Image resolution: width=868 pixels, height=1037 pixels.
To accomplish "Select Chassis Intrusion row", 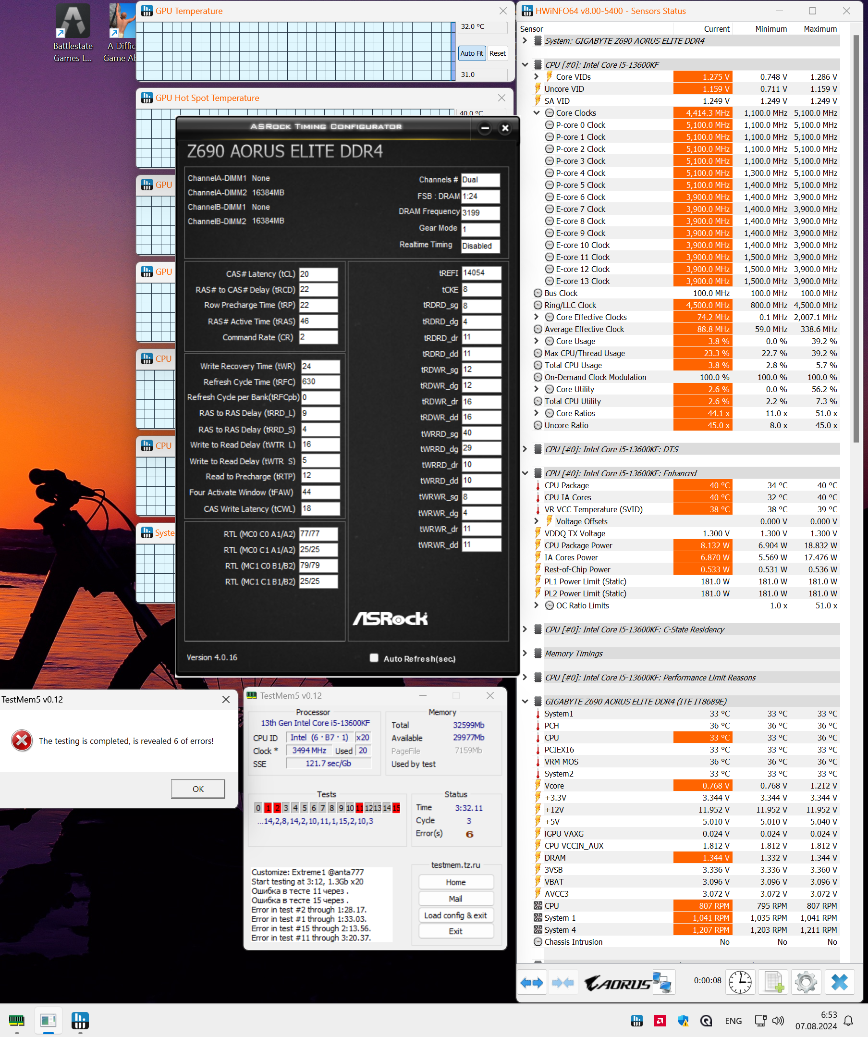I will (x=686, y=942).
